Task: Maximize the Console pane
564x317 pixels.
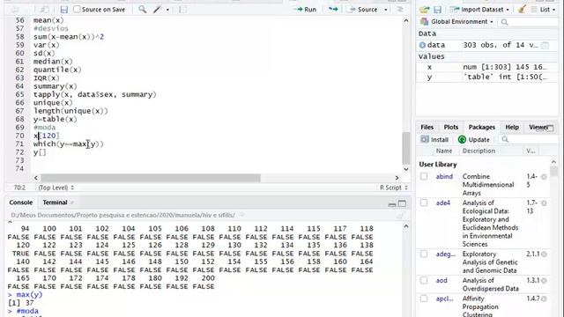Action: tap(402, 203)
